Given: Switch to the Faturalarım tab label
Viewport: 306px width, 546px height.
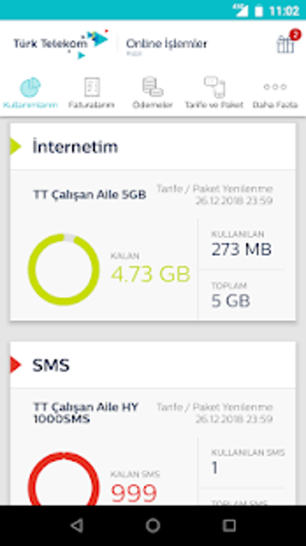Looking at the screenshot, I should click(x=91, y=105).
